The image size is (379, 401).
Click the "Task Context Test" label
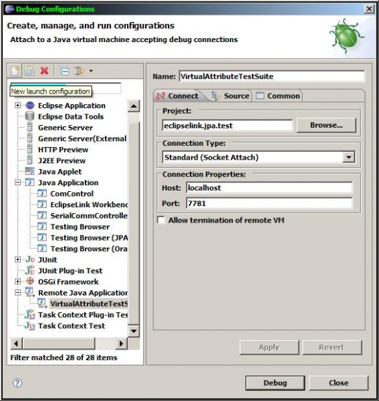[72, 326]
